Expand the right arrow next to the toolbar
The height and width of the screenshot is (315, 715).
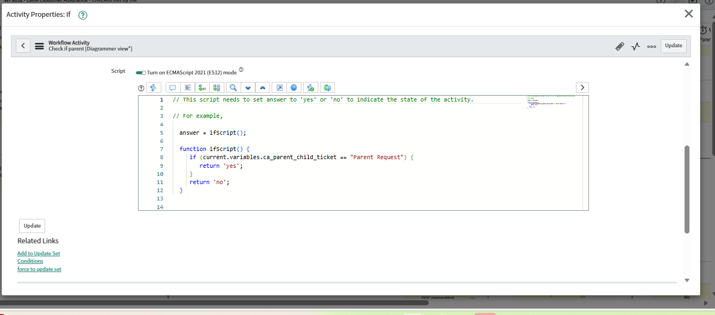pyautogui.click(x=582, y=87)
